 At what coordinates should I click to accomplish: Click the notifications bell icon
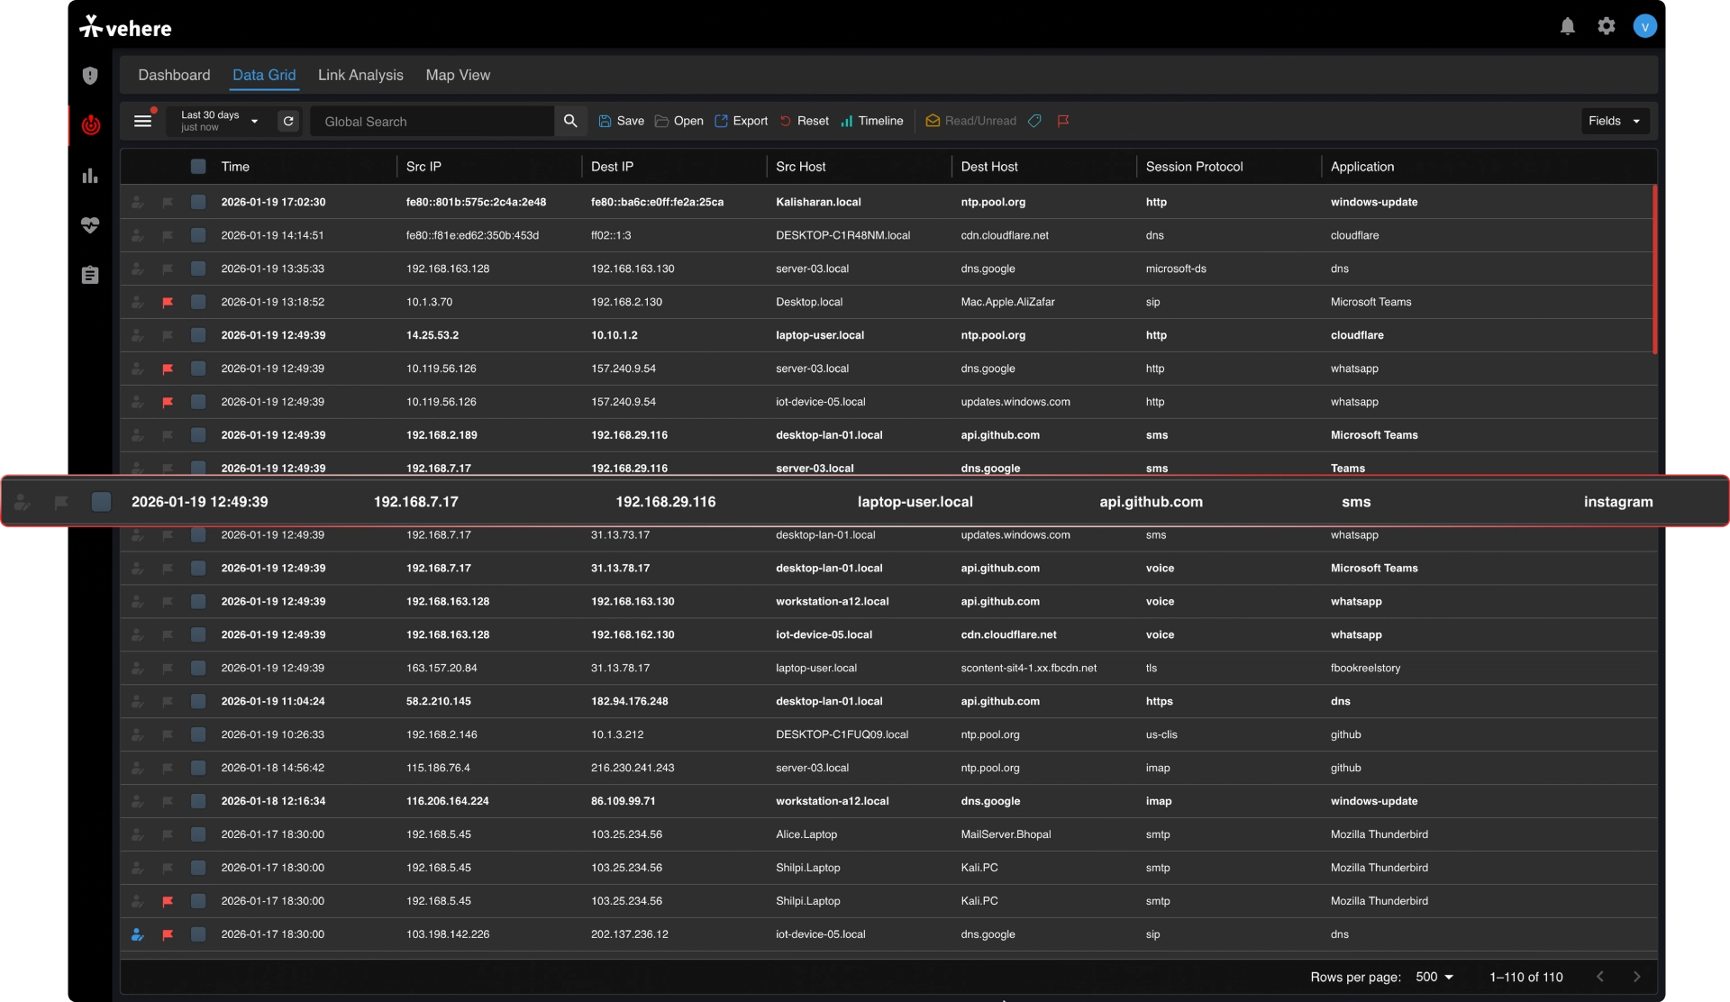pyautogui.click(x=1567, y=26)
